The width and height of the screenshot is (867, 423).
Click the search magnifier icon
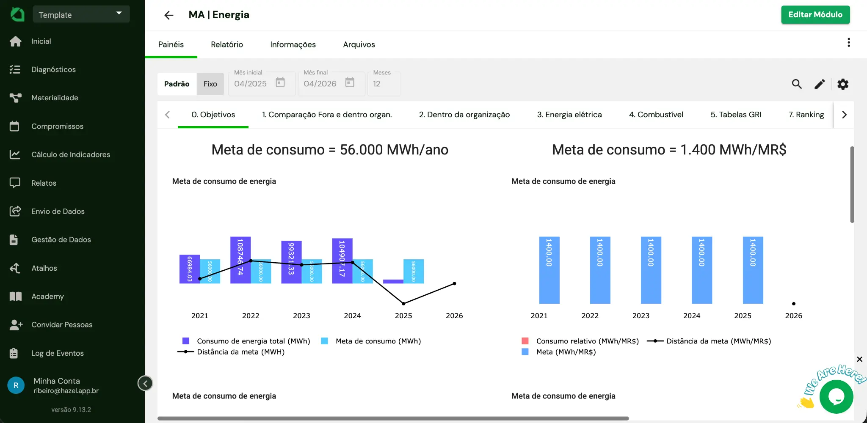tap(797, 84)
